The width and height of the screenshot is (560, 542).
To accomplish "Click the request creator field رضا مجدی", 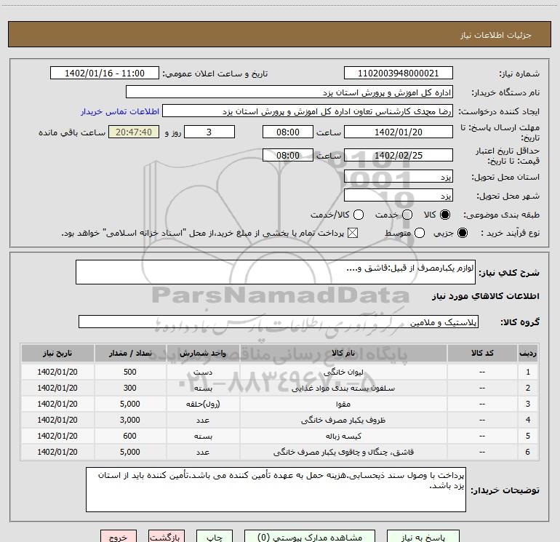I will 308,111.
